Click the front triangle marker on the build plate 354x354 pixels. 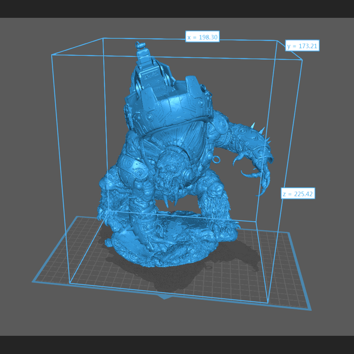165,297
